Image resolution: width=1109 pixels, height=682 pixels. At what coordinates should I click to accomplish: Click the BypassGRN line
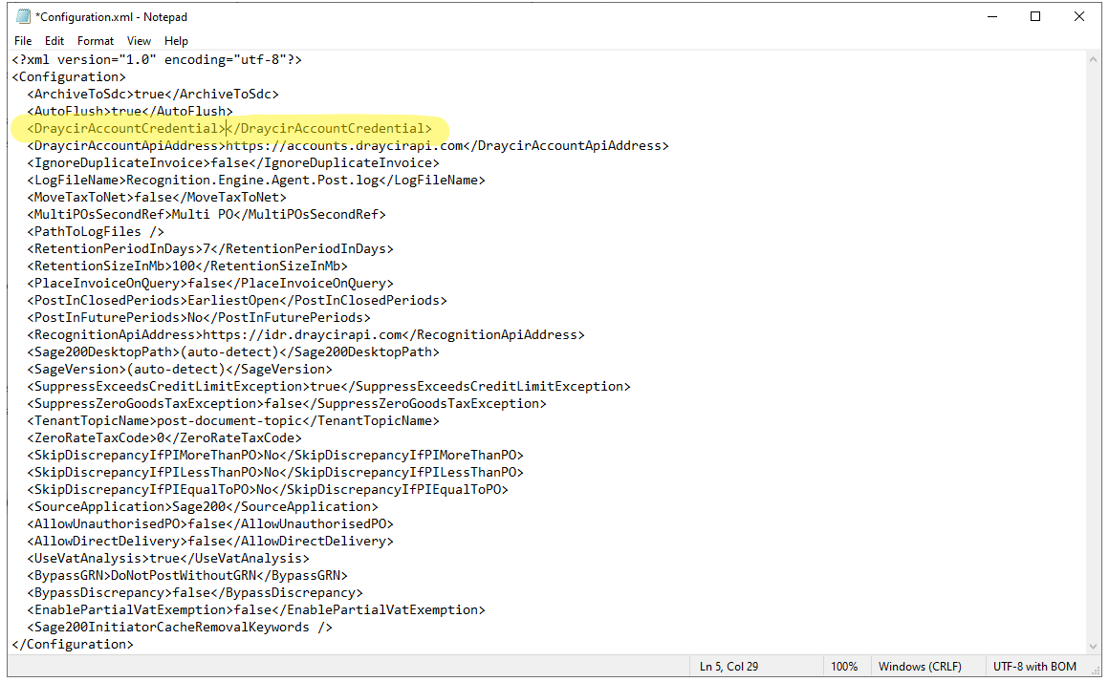coord(187,575)
